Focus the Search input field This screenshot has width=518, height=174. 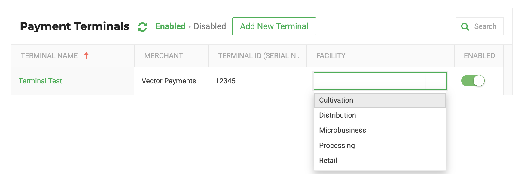(480, 26)
